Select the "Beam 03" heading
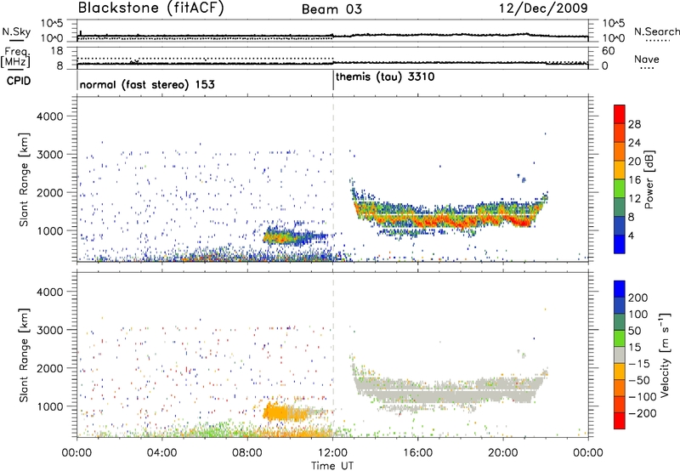The height and width of the screenshot is (471, 680). [x=331, y=9]
